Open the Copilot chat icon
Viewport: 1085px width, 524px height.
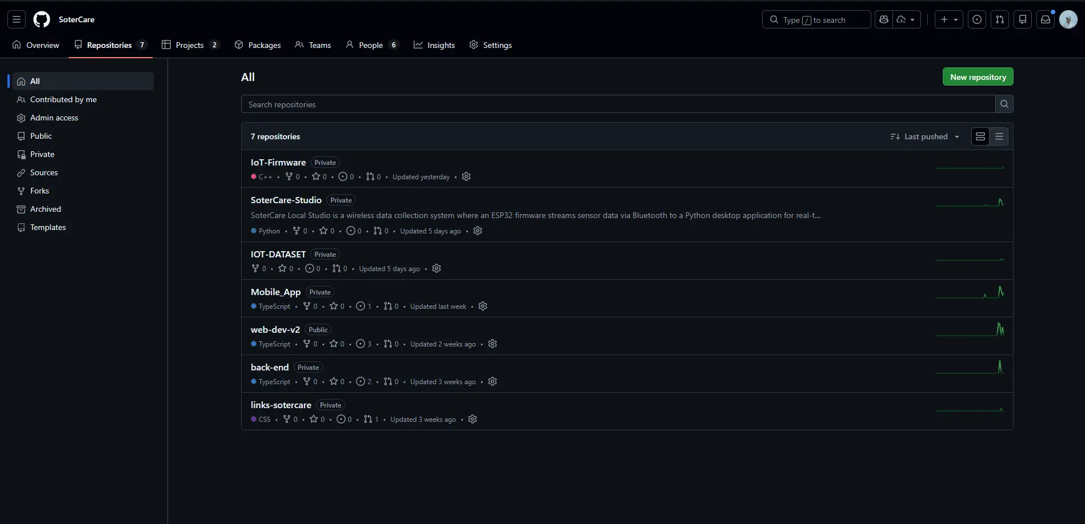[884, 19]
